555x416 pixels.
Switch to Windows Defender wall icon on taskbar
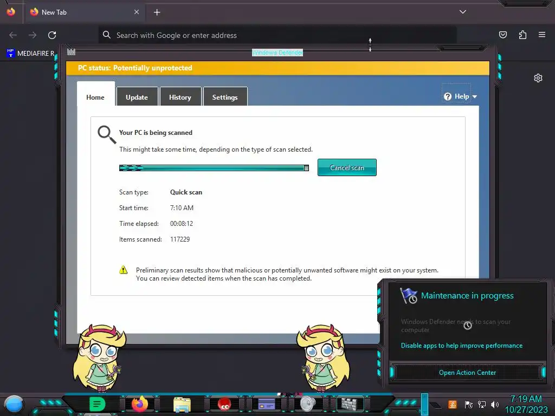[x=350, y=404]
